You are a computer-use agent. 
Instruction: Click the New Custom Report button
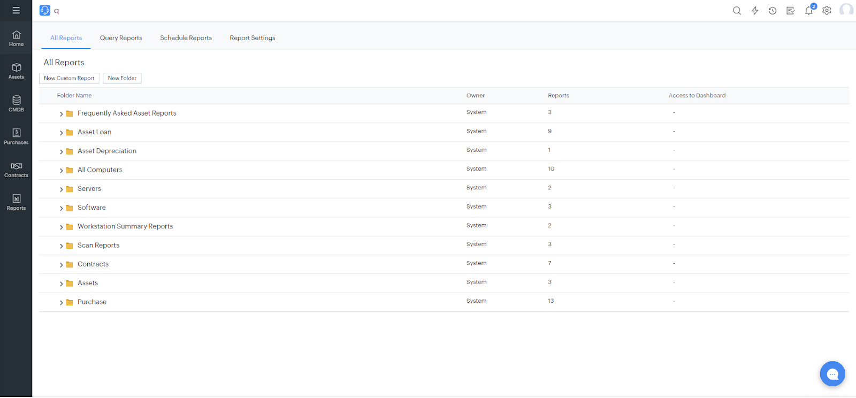pos(69,78)
